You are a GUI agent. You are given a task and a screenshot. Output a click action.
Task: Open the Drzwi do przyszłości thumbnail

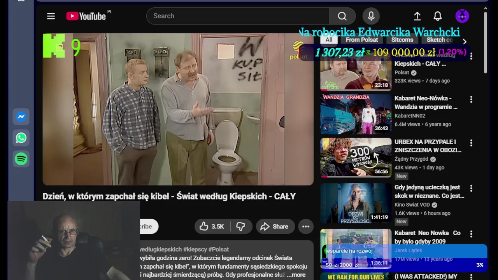[356, 203]
